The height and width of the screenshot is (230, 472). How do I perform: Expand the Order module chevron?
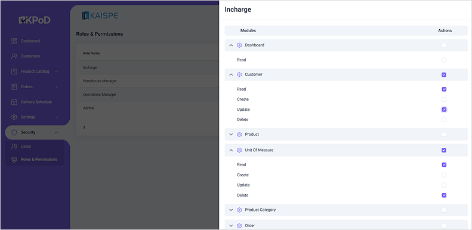(231, 225)
